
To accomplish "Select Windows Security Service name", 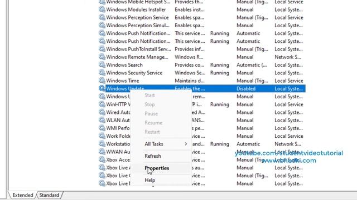I will click(134, 73).
